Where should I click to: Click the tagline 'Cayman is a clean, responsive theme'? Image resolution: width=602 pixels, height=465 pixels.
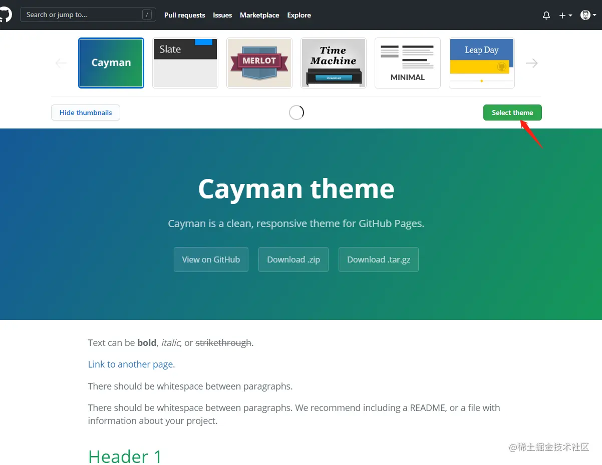coord(296,223)
